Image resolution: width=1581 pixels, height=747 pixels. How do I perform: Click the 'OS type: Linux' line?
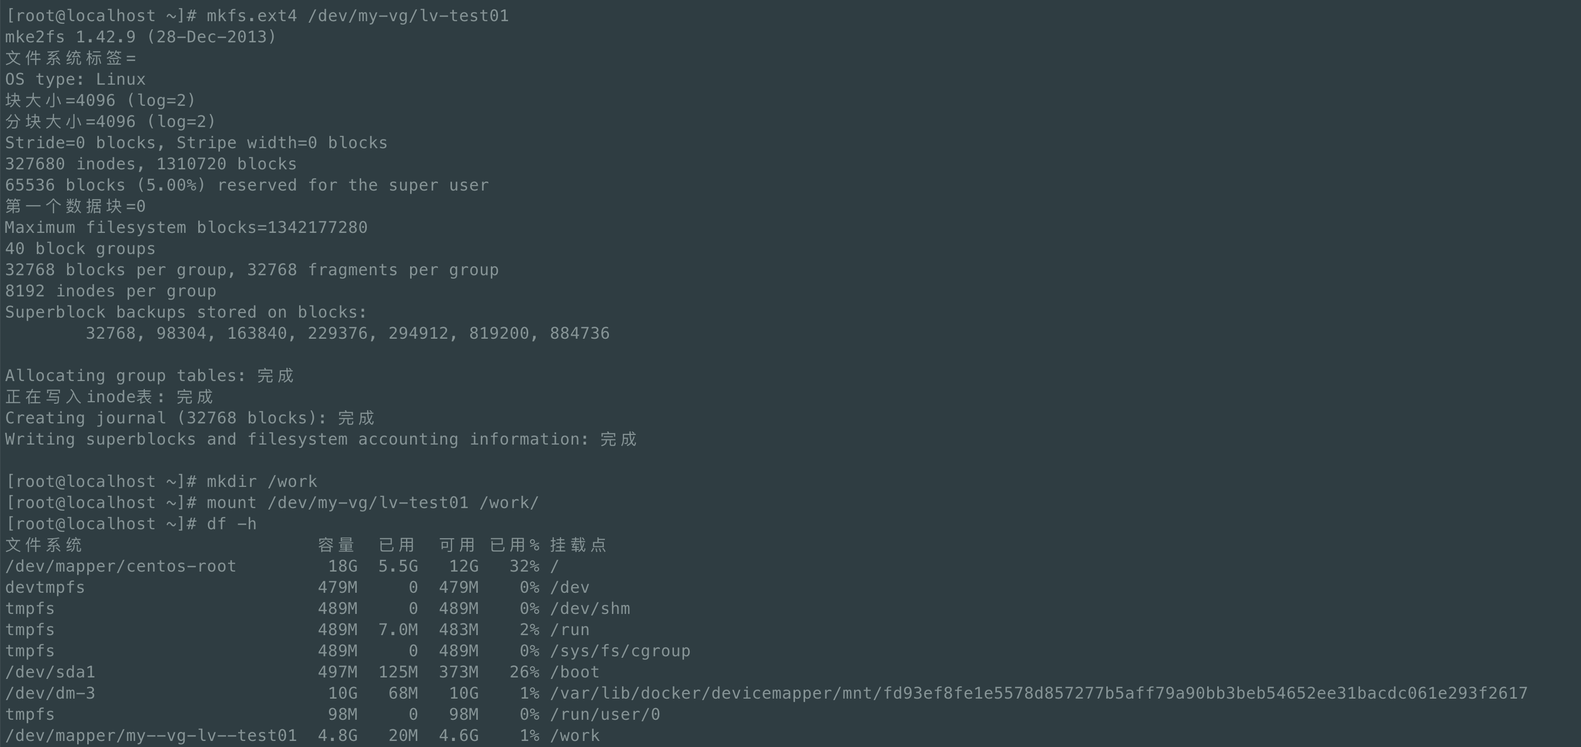tap(76, 79)
